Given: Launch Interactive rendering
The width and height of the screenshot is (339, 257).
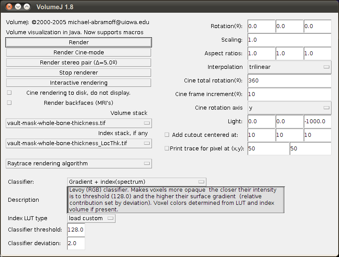Looking at the screenshot, I should [x=79, y=82].
